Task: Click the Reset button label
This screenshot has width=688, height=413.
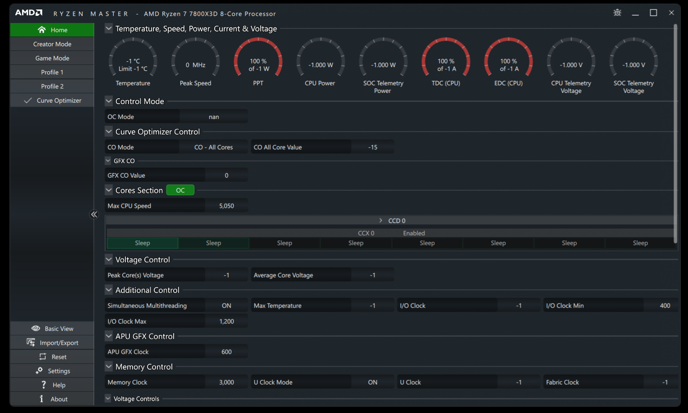Action: pyautogui.click(x=59, y=357)
